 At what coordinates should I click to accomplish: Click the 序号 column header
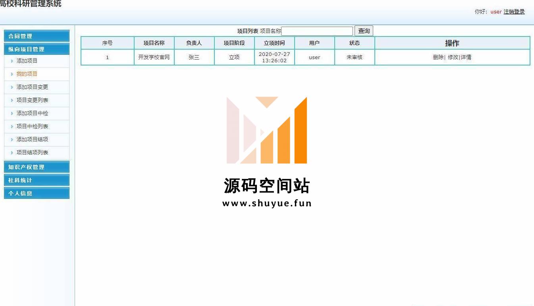[x=107, y=43]
